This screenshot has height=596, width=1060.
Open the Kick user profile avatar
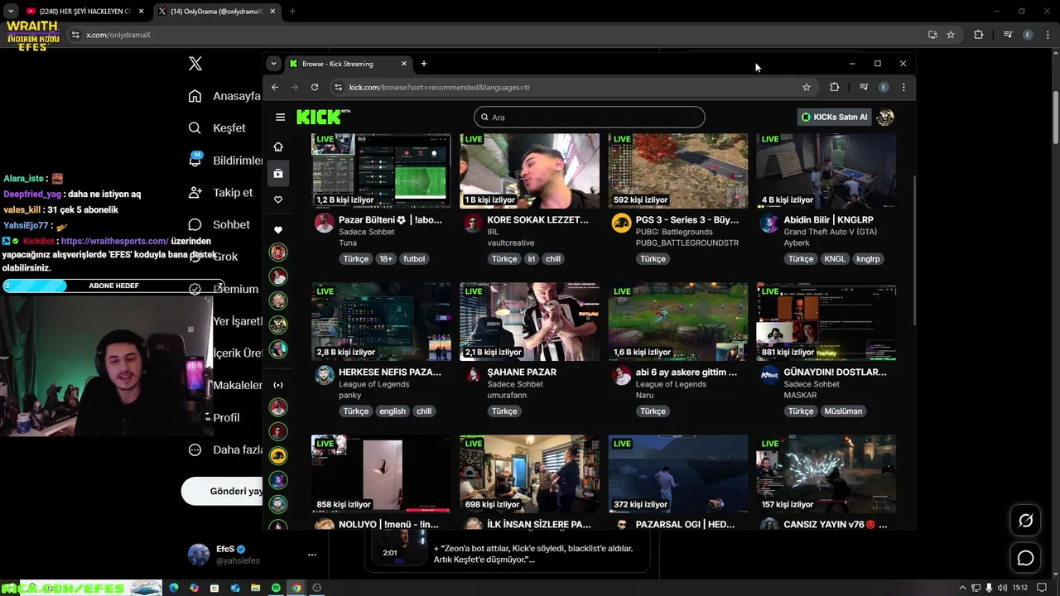pyautogui.click(x=885, y=117)
